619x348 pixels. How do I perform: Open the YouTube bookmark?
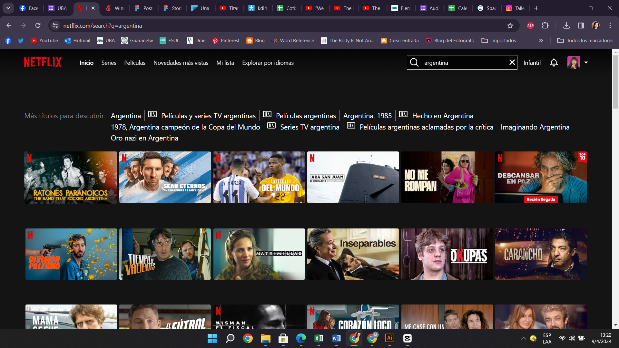(44, 41)
